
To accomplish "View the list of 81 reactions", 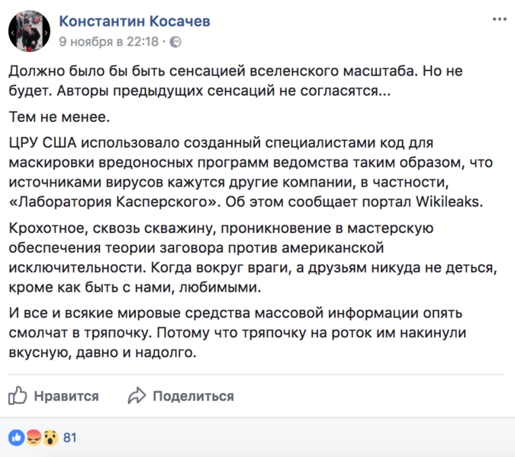I will [x=70, y=437].
